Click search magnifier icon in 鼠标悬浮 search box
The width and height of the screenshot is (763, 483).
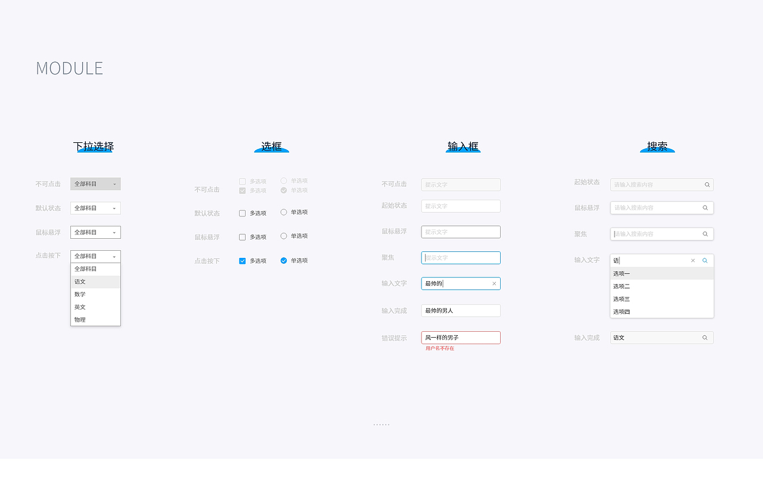coord(705,208)
